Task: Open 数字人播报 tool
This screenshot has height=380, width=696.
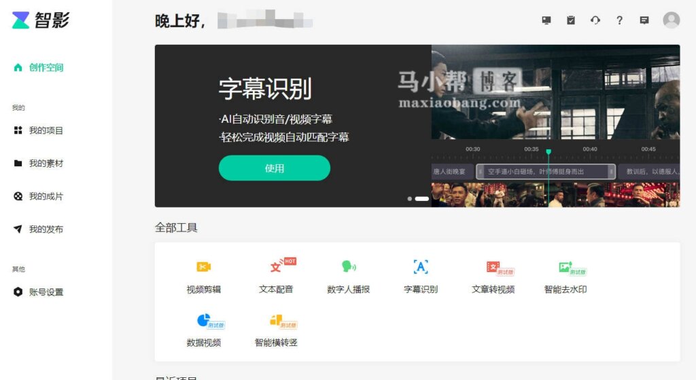Action: point(349,277)
